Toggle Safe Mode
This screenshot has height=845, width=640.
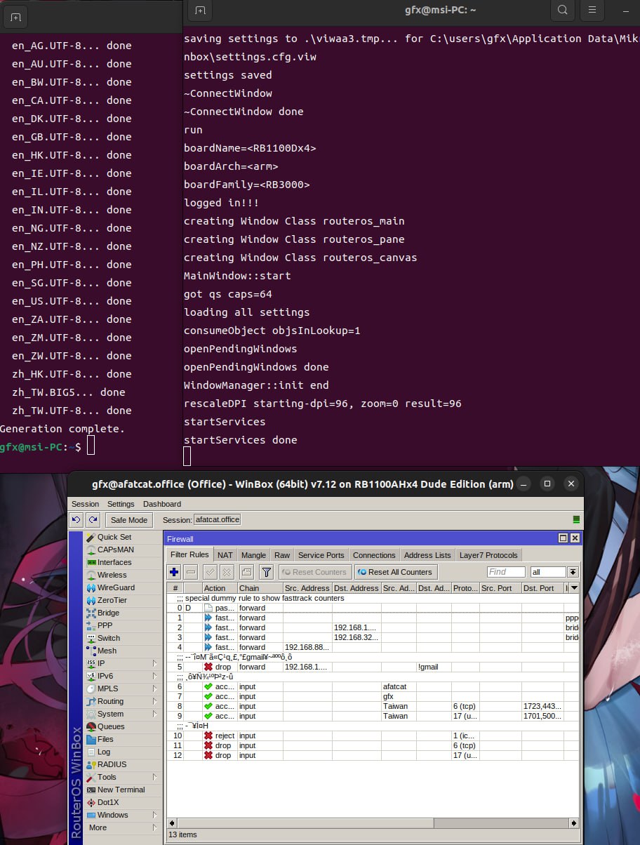tap(129, 520)
